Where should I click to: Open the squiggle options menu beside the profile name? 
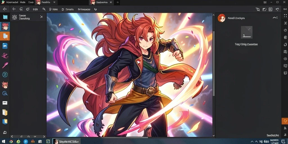tap(275, 18)
